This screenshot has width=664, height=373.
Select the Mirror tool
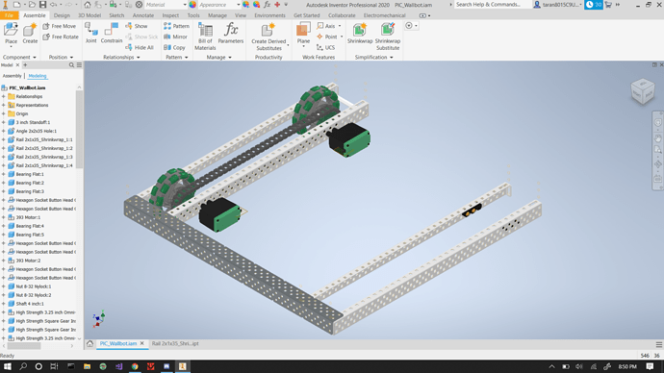tap(175, 37)
